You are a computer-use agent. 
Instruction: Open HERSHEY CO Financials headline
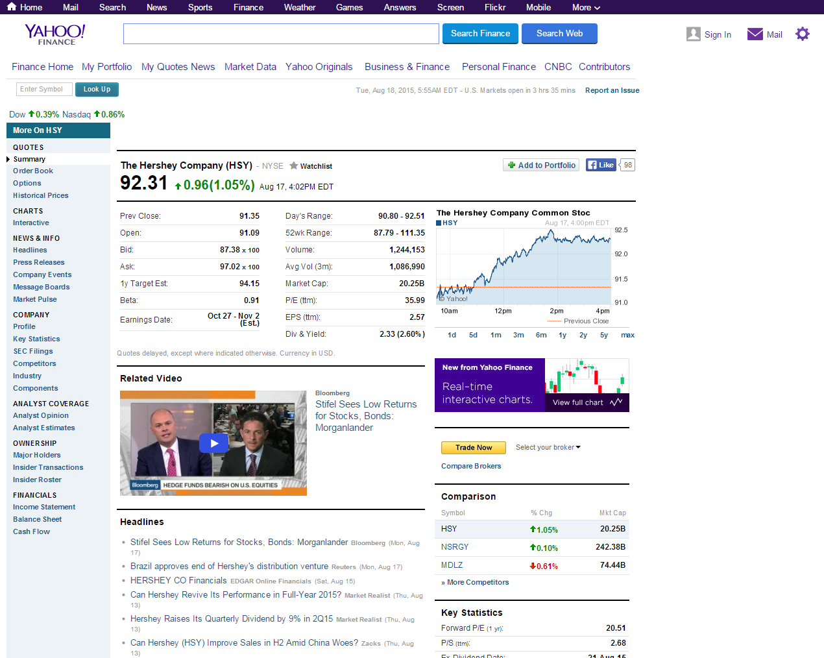pyautogui.click(x=178, y=581)
